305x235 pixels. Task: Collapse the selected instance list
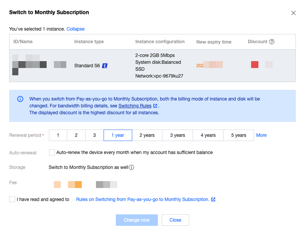tap(75, 29)
